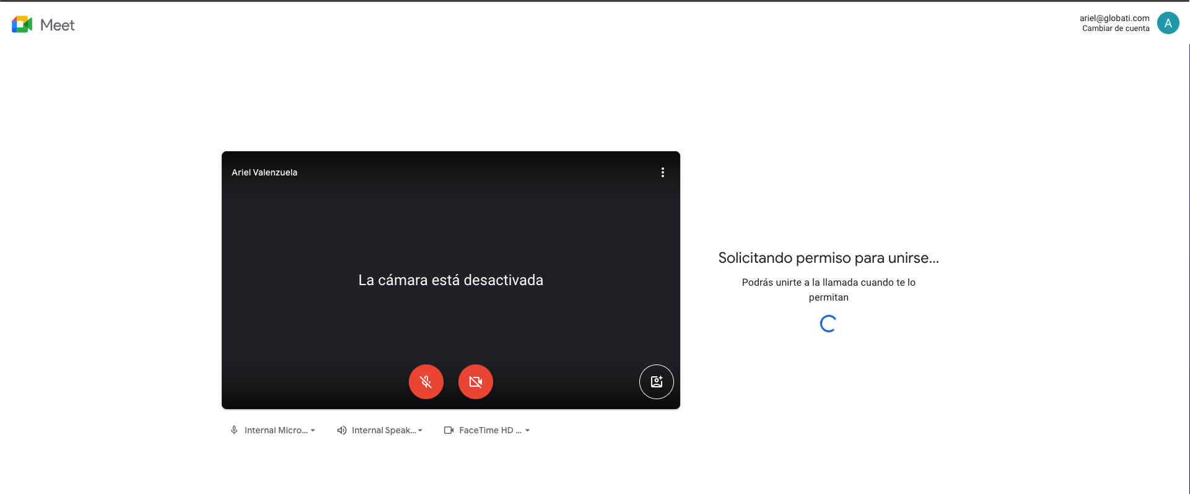1190x494 pixels.
Task: Open the Internal Speak... speaker dropdown
Action: [x=384, y=430]
